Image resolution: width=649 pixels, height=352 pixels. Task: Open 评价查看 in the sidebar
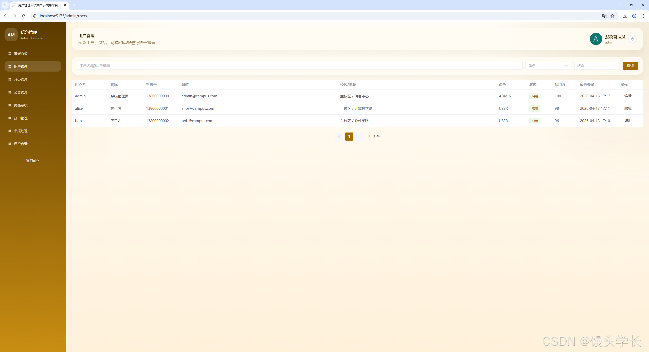point(33,144)
